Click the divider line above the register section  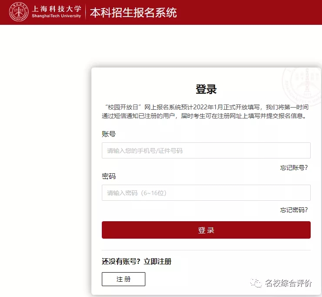(x=206, y=250)
